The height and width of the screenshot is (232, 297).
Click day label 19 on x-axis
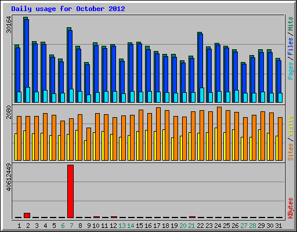point(174,226)
